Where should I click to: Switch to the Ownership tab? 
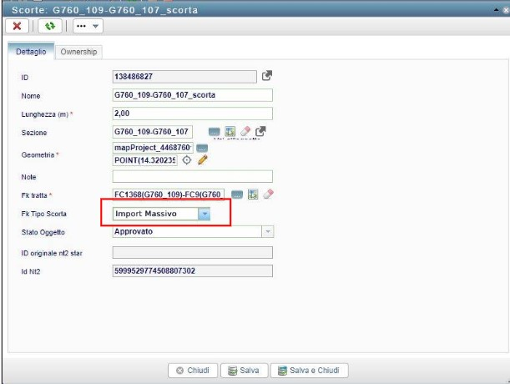click(78, 52)
